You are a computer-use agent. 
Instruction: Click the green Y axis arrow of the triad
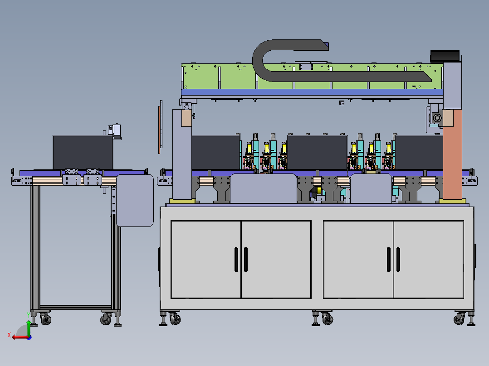[29, 327]
